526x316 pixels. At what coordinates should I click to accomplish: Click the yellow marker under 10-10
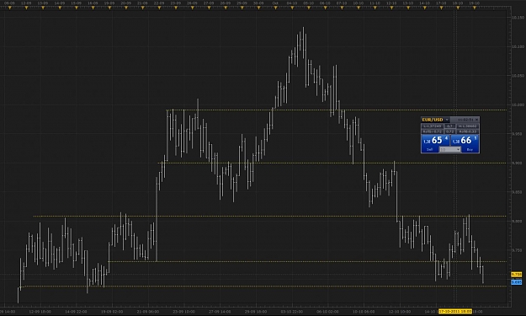359,8
